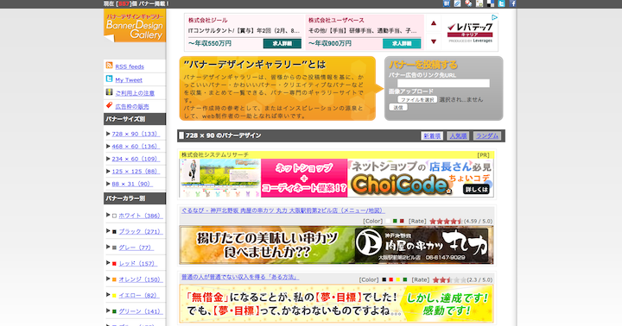Open the 125 × 125 (88) size link
The height and width of the screenshot is (326, 622).
pos(136,172)
